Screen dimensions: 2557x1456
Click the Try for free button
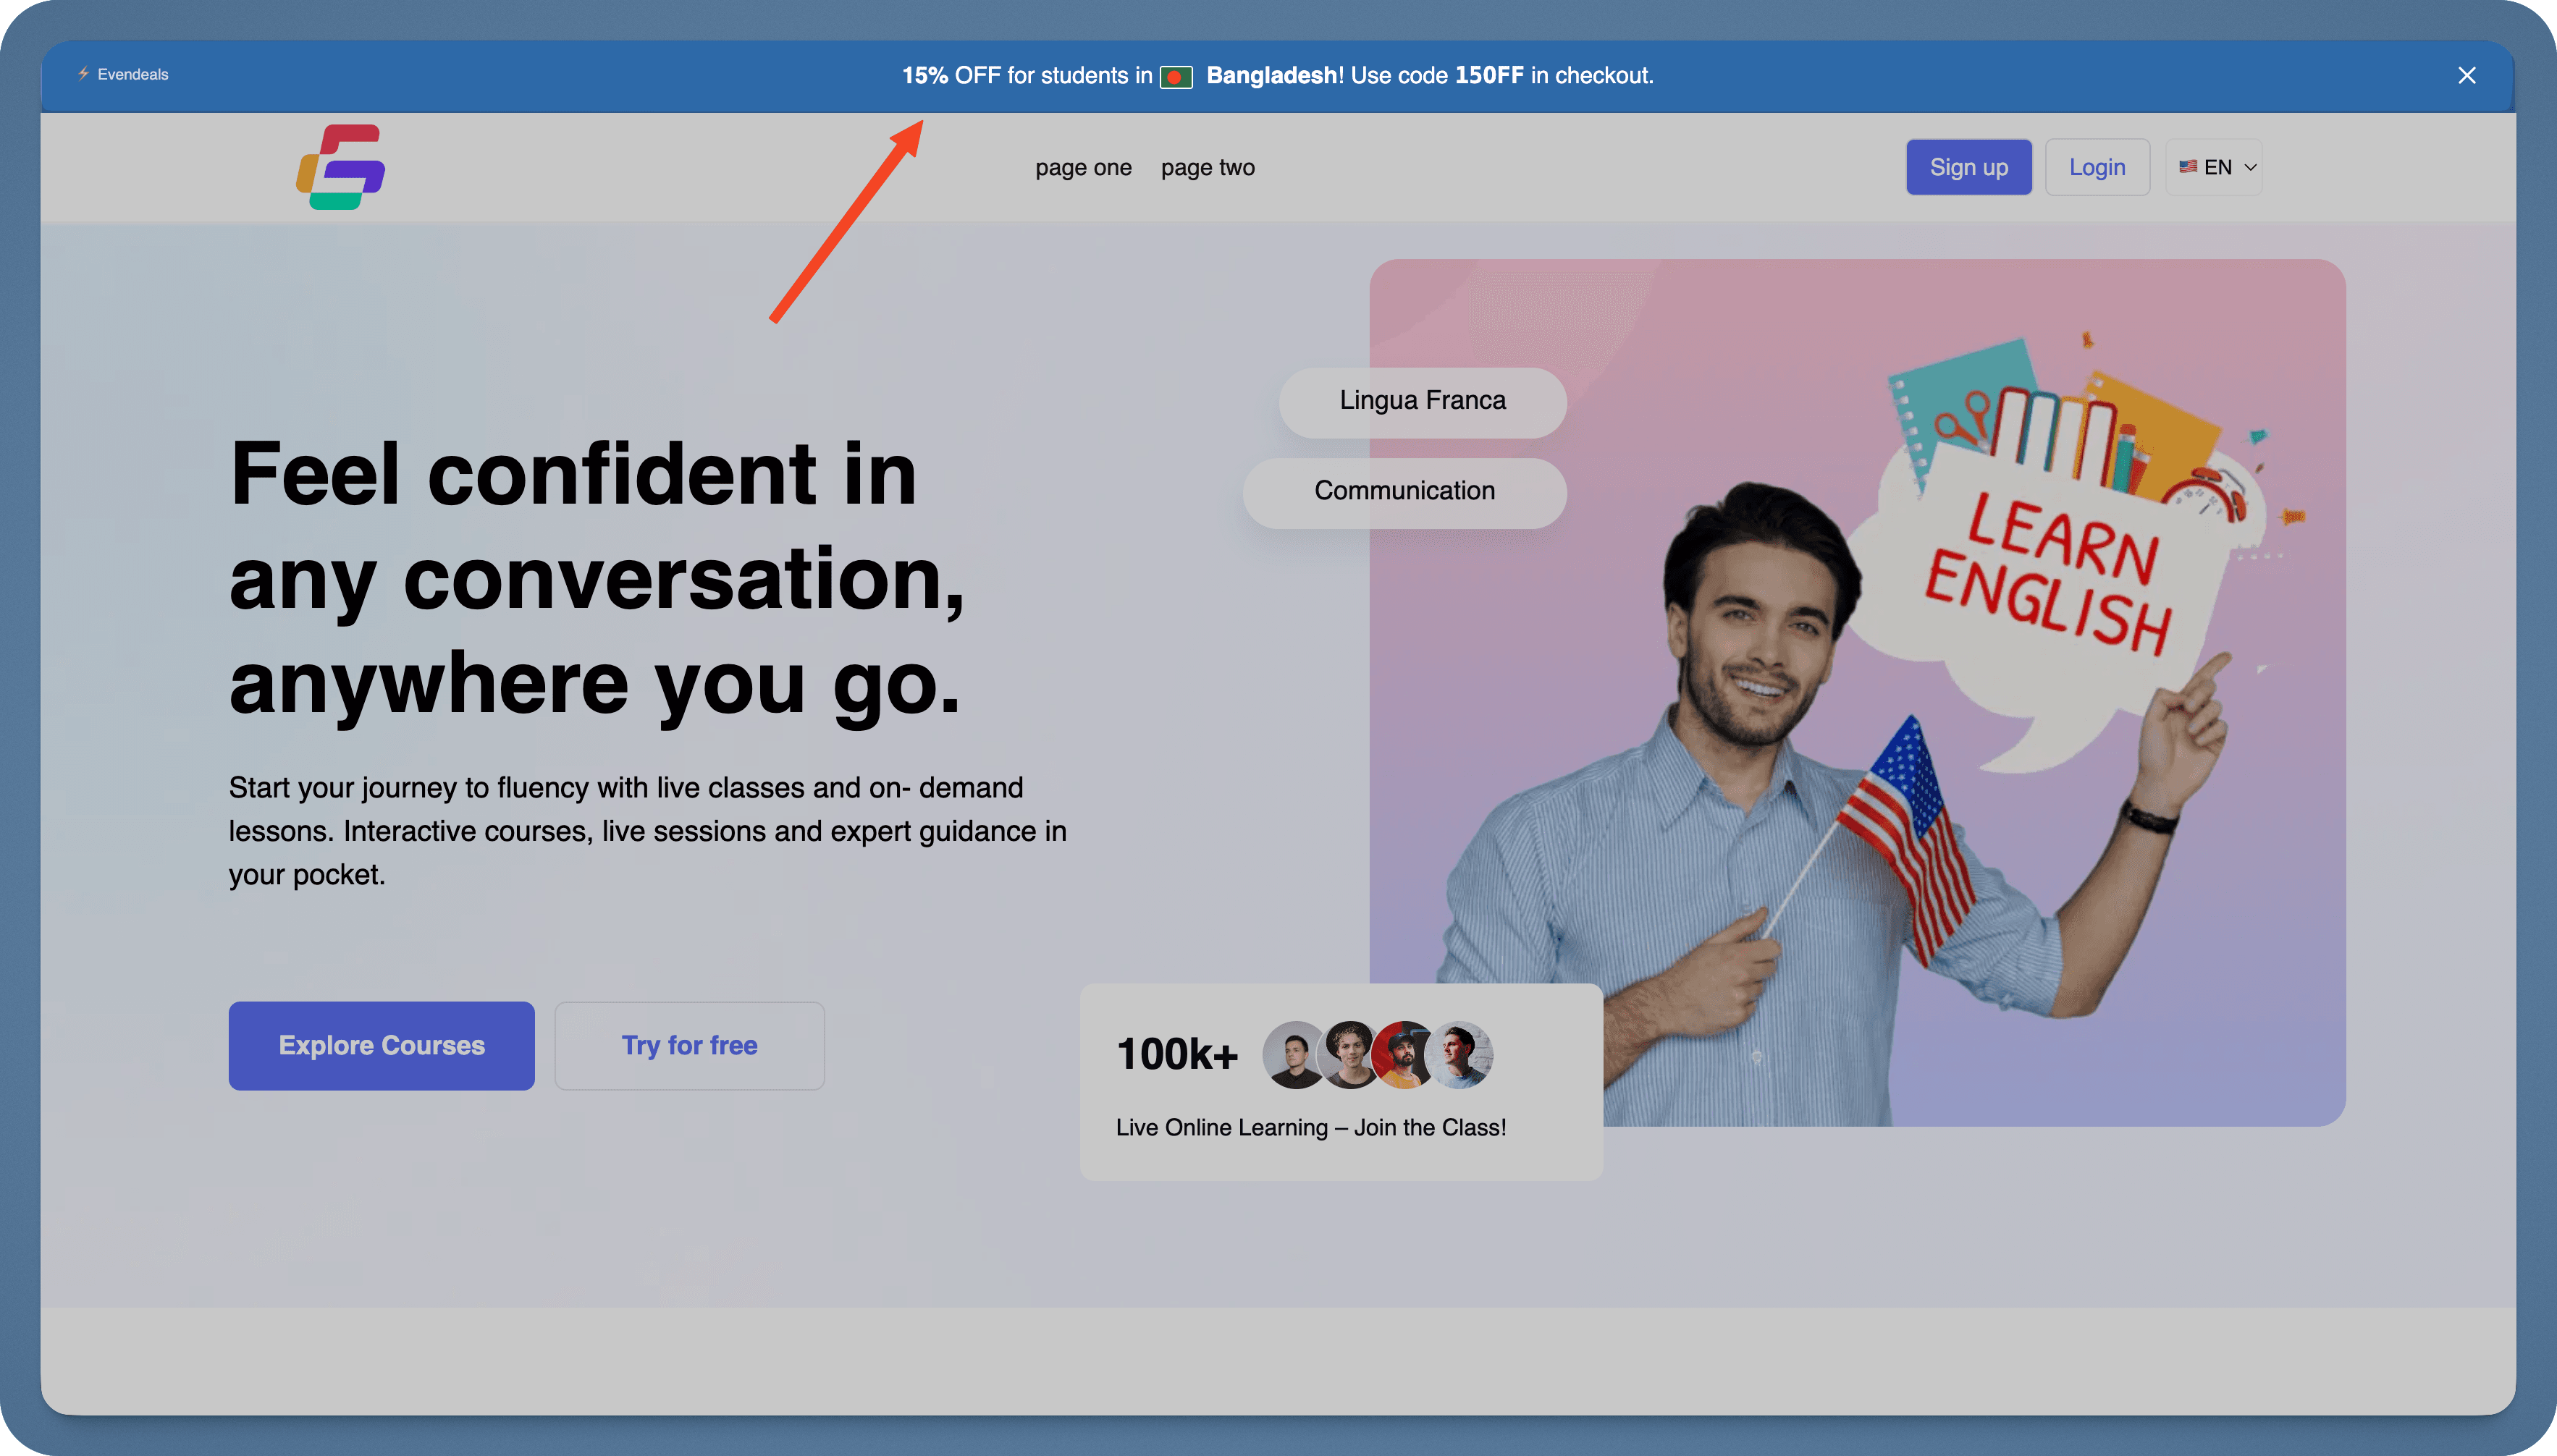(x=689, y=1045)
